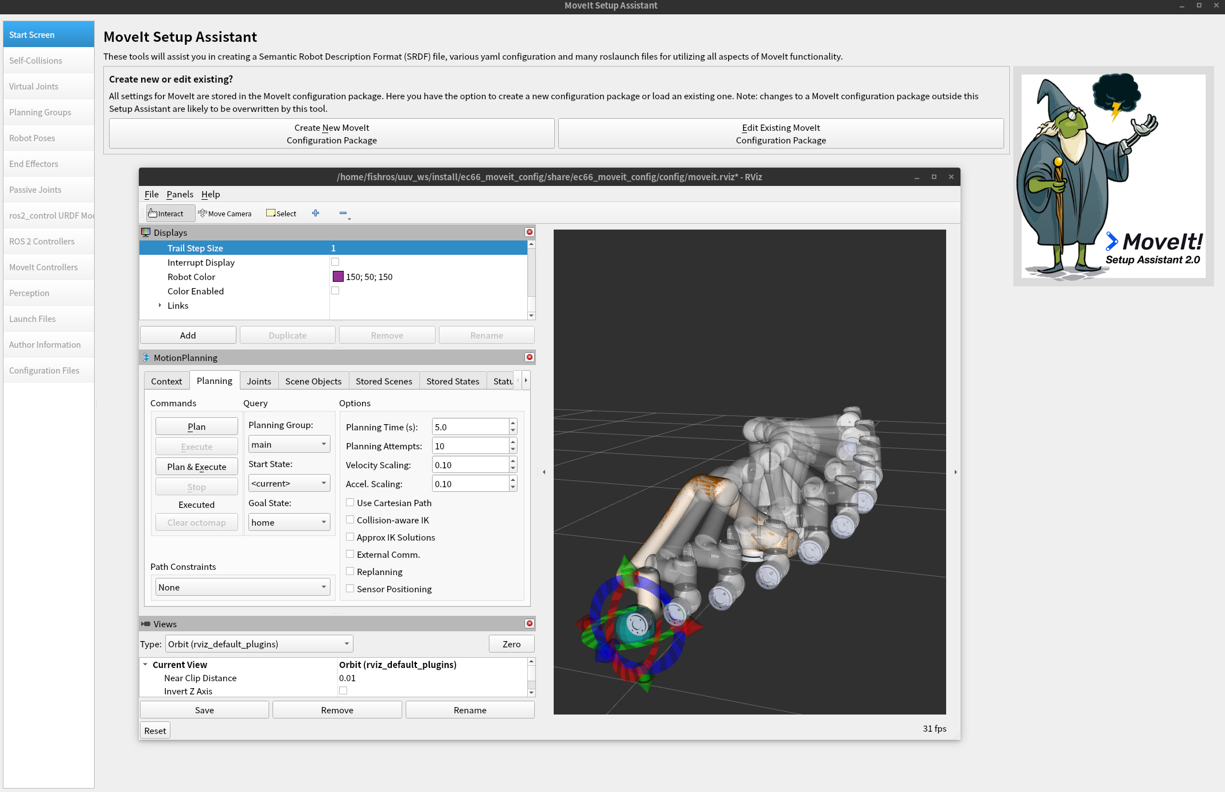Image resolution: width=1225 pixels, height=792 pixels.
Task: Switch to the Context tab
Action: click(x=166, y=381)
